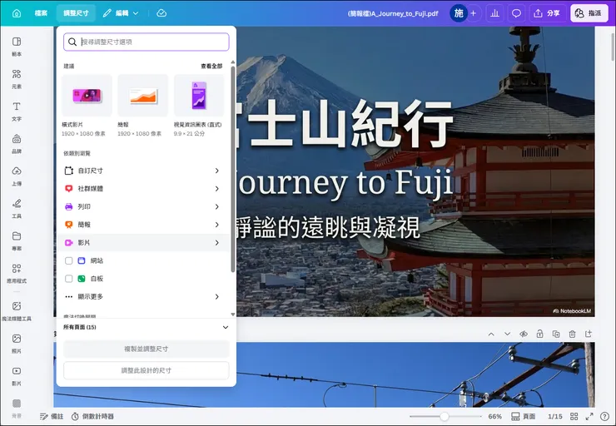Expand the 簡報 category row
This screenshot has width=616, height=426.
[x=144, y=225]
